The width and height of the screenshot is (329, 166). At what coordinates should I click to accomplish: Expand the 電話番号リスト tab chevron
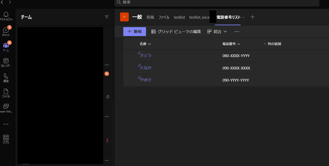coord(243,17)
